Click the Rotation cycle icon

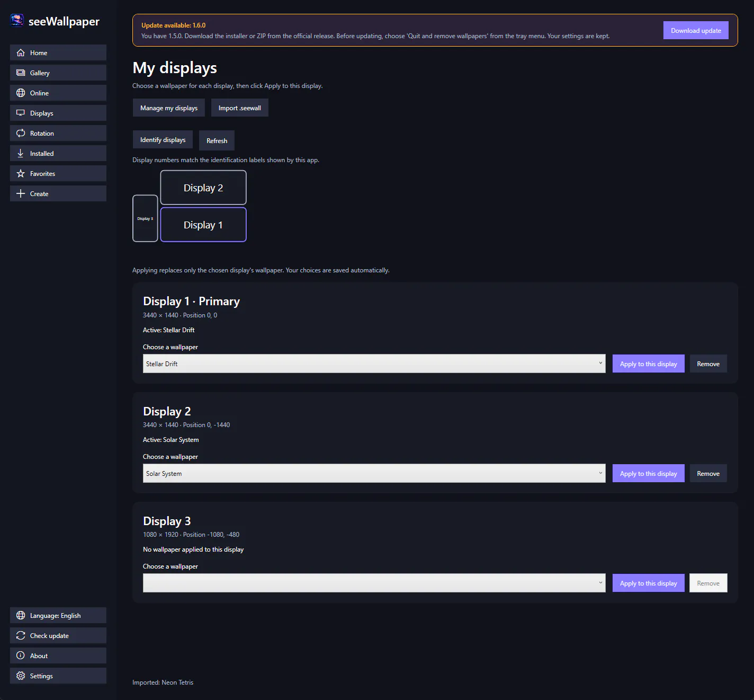(21, 133)
